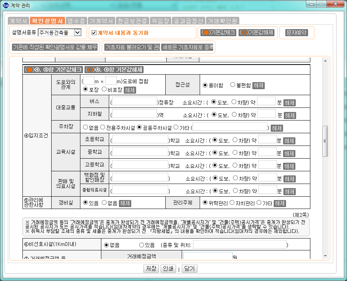Image resolution: width=347 pixels, height=281 pixels.
Task: Click the (○)기본값해제 button in top toolbar
Action: [x=257, y=32]
